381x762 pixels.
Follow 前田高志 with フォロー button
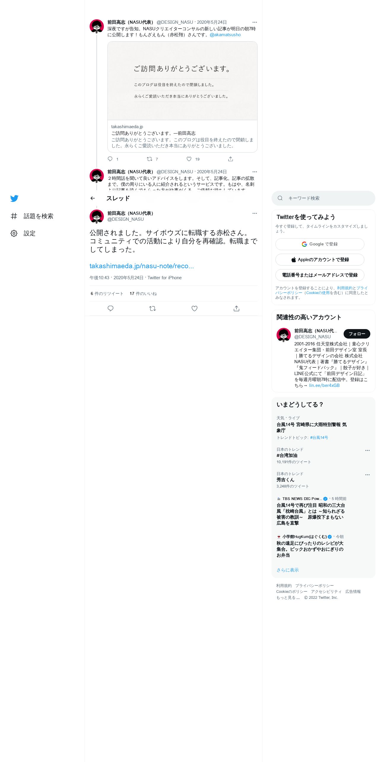357,334
